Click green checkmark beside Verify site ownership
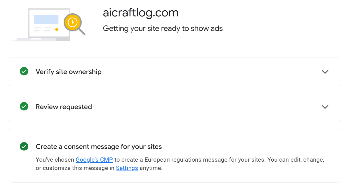This screenshot has height=190, width=356. coord(24,71)
